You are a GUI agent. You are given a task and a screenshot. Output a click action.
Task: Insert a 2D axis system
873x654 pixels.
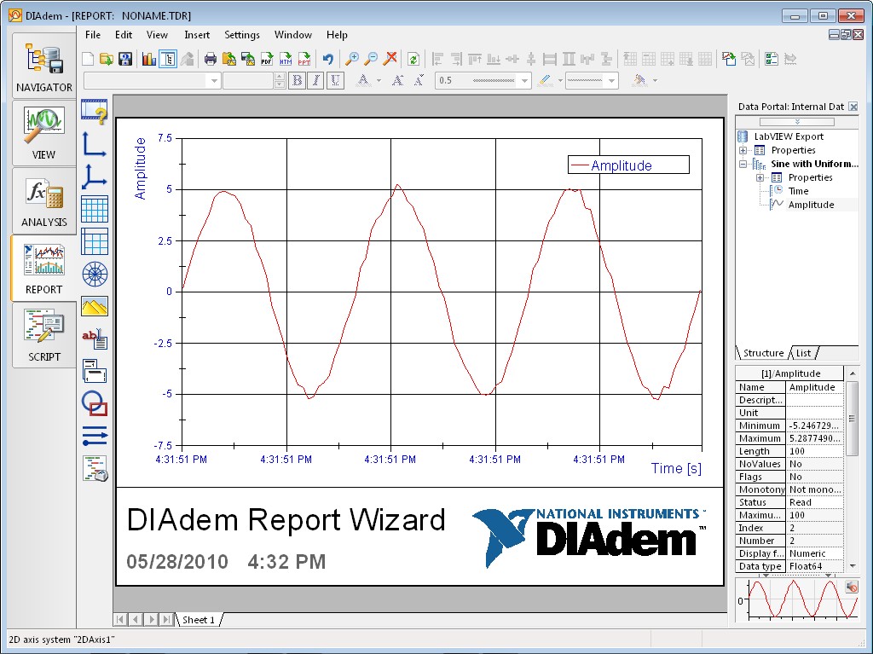coord(95,145)
